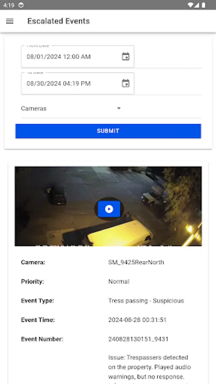Screen dimensions: 216x384
Task: Open the hamburger navigation menu
Action: pyautogui.click(x=10, y=21)
